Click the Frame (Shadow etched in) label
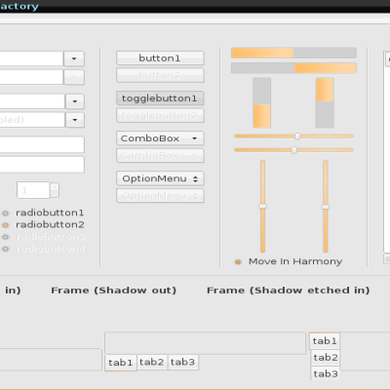 coord(289,291)
